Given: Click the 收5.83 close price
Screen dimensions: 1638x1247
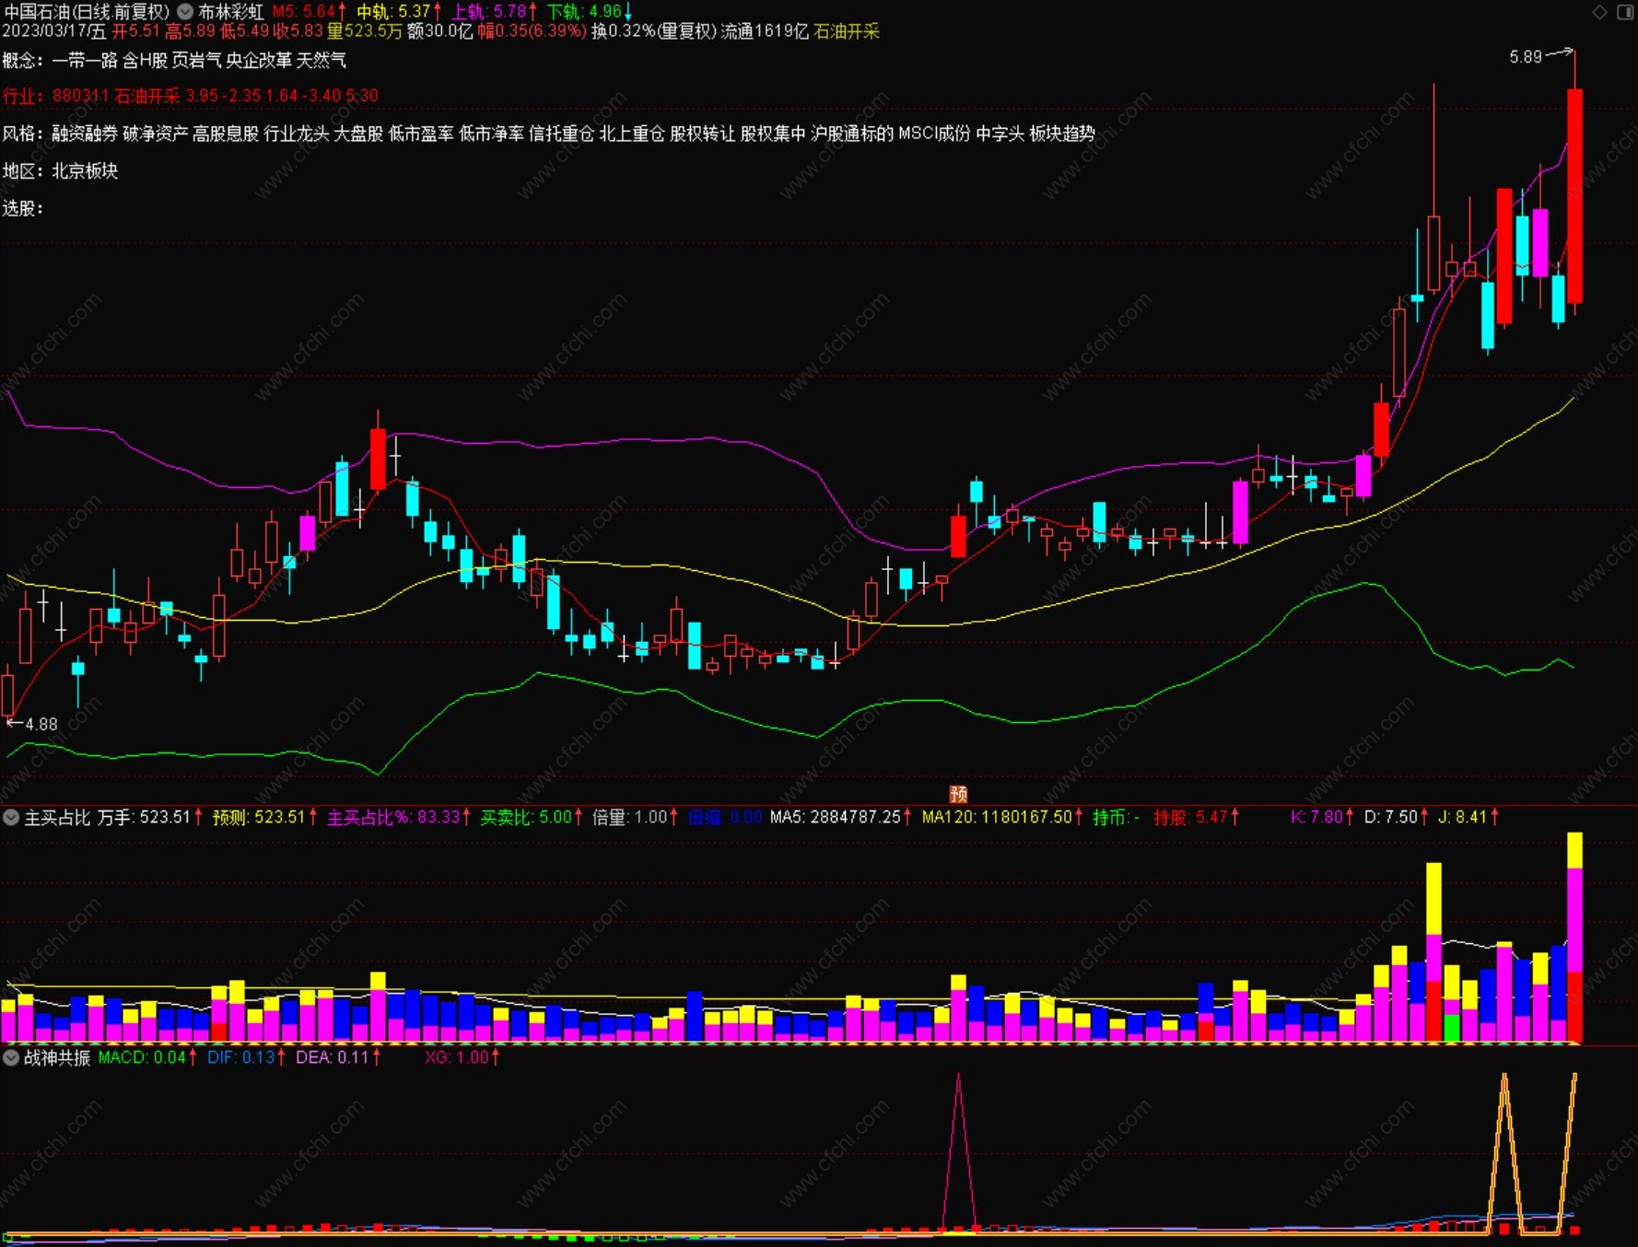Looking at the screenshot, I should point(298,31).
